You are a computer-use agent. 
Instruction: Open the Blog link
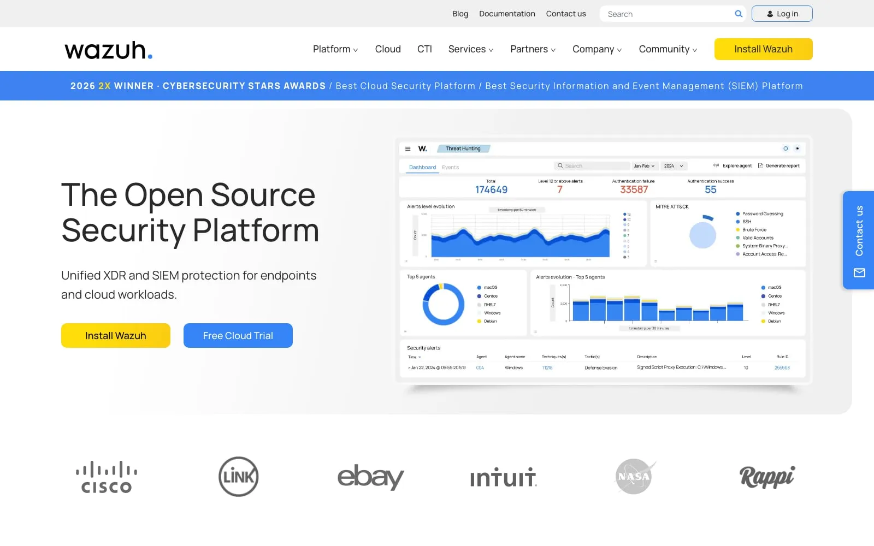coord(460,14)
